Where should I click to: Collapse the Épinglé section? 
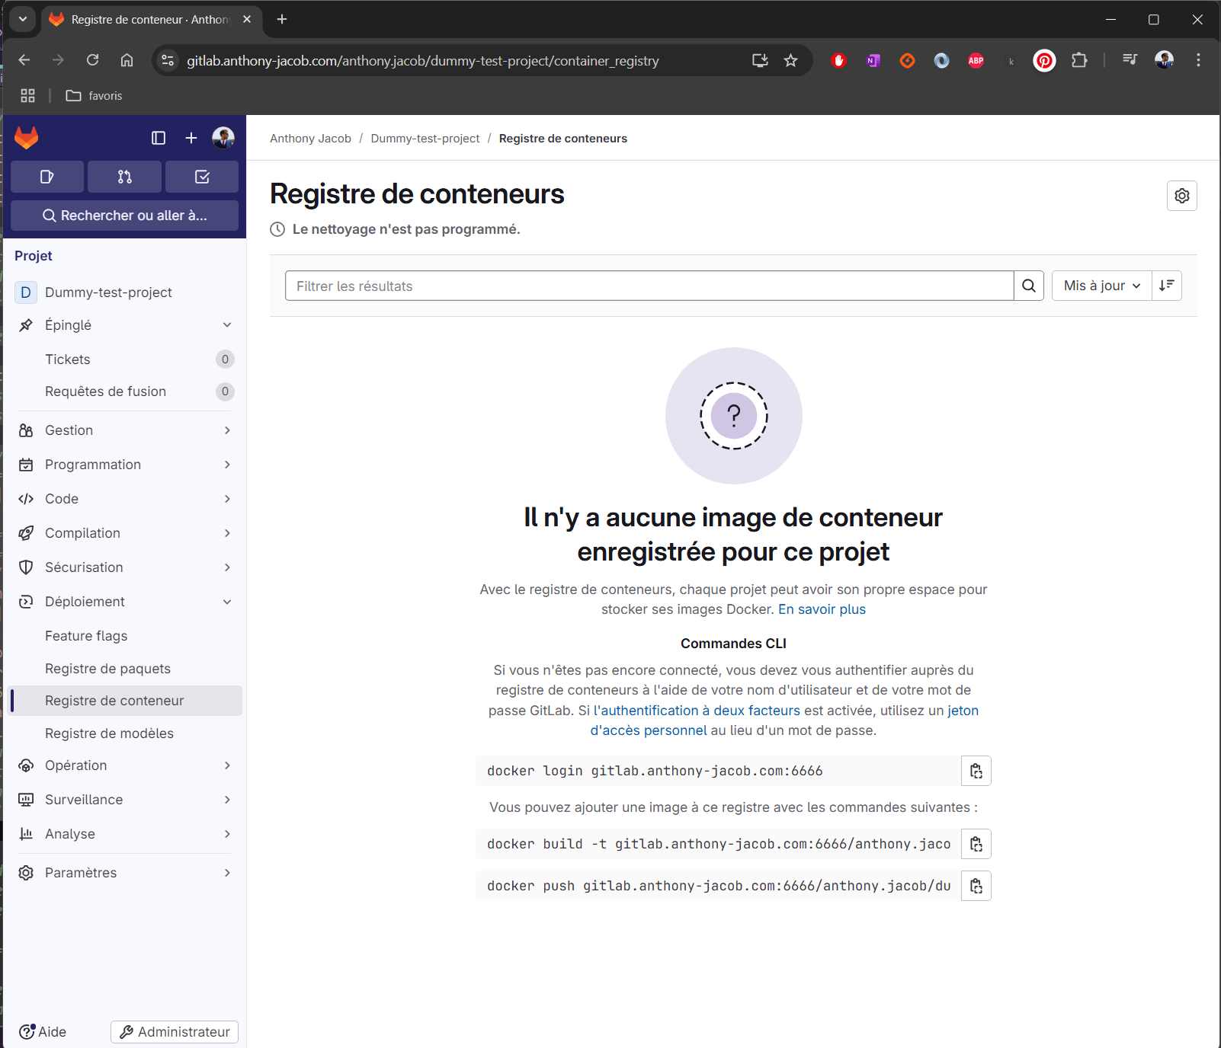tap(125, 325)
